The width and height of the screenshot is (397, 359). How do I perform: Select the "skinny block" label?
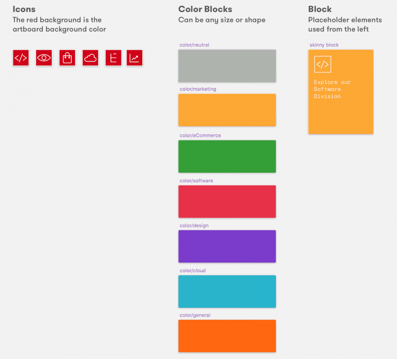[324, 45]
